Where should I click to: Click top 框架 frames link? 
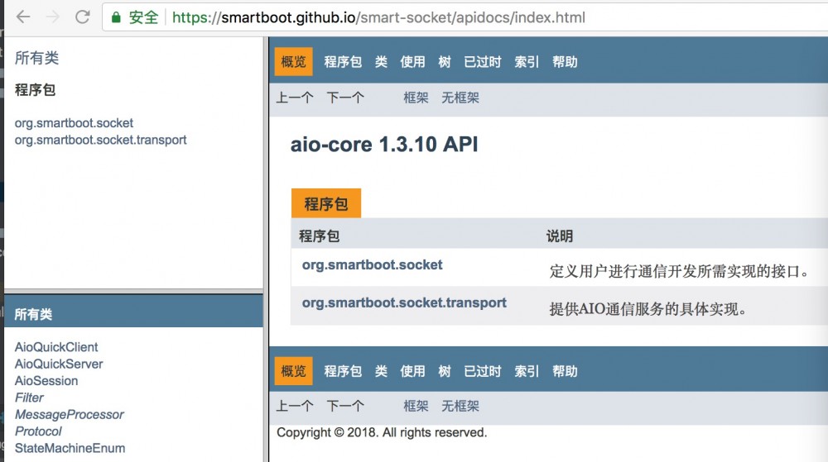(x=416, y=98)
